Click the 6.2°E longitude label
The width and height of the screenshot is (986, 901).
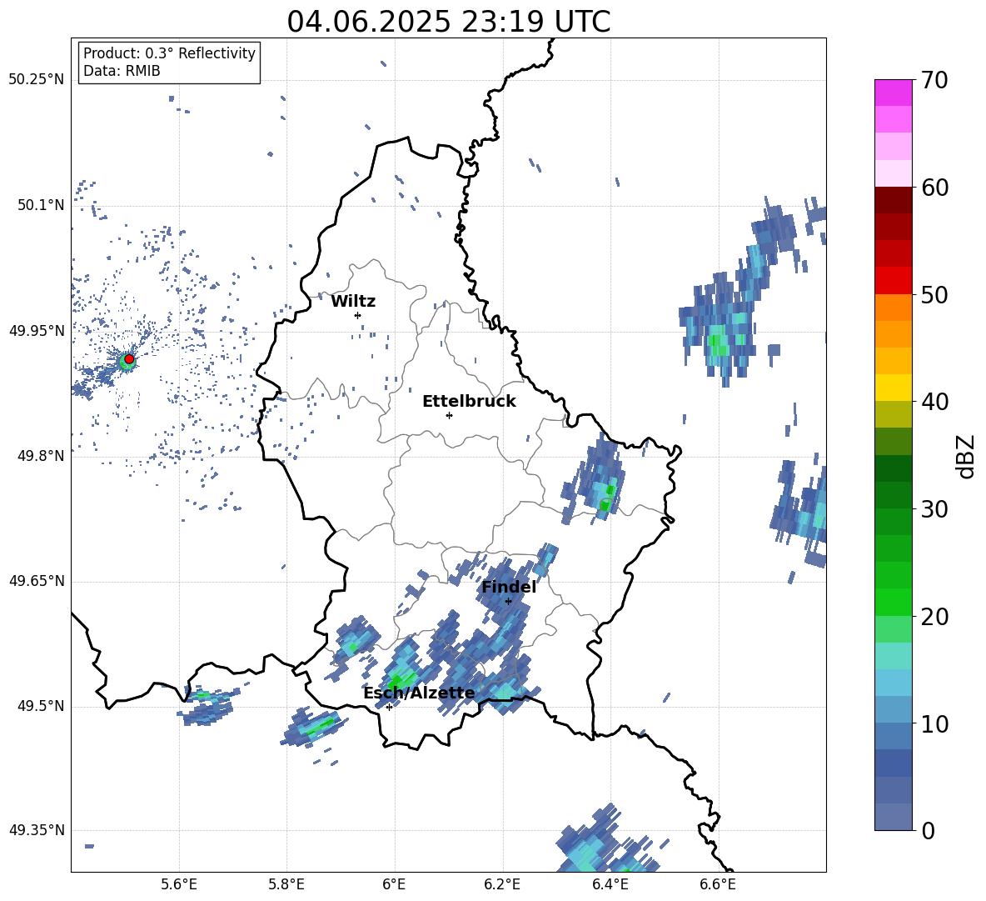[502, 884]
